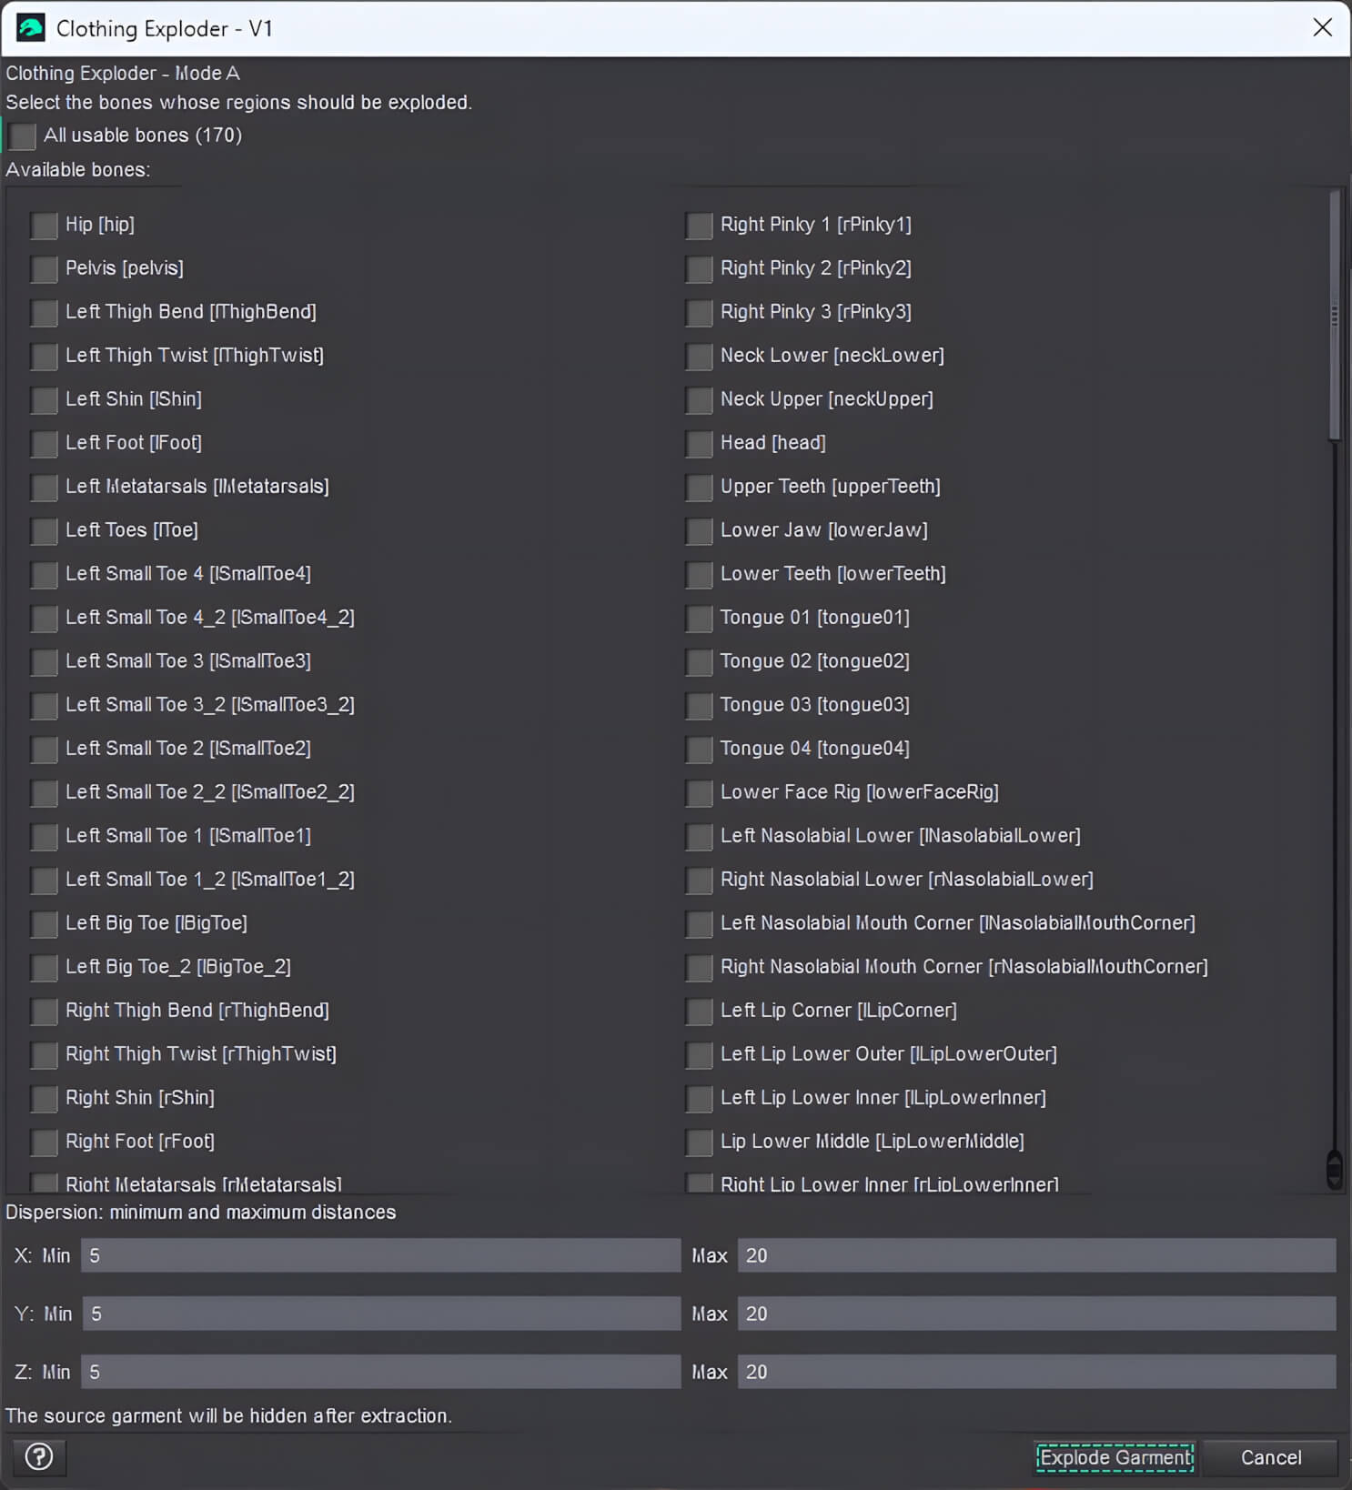Click the Explode Garment button
This screenshot has height=1490, width=1352.
tap(1115, 1457)
